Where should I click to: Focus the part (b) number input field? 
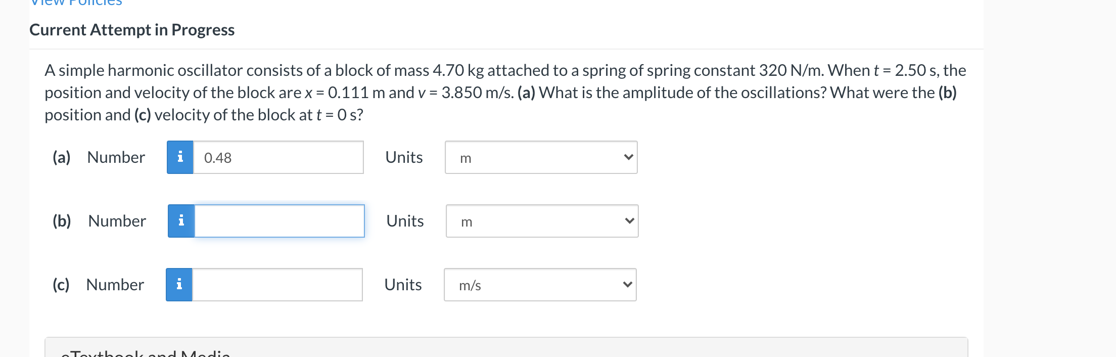pyautogui.click(x=280, y=220)
